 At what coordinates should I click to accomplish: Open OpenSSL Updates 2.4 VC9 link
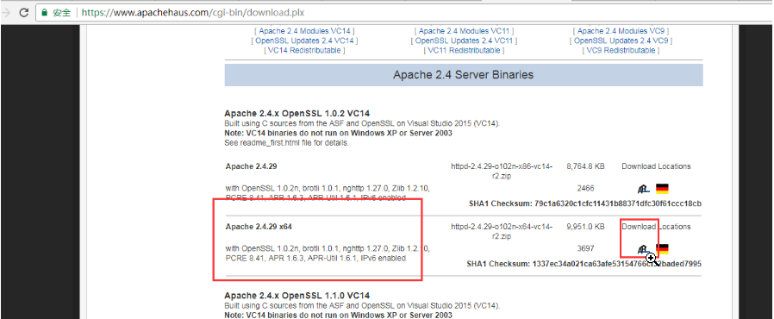pos(621,41)
